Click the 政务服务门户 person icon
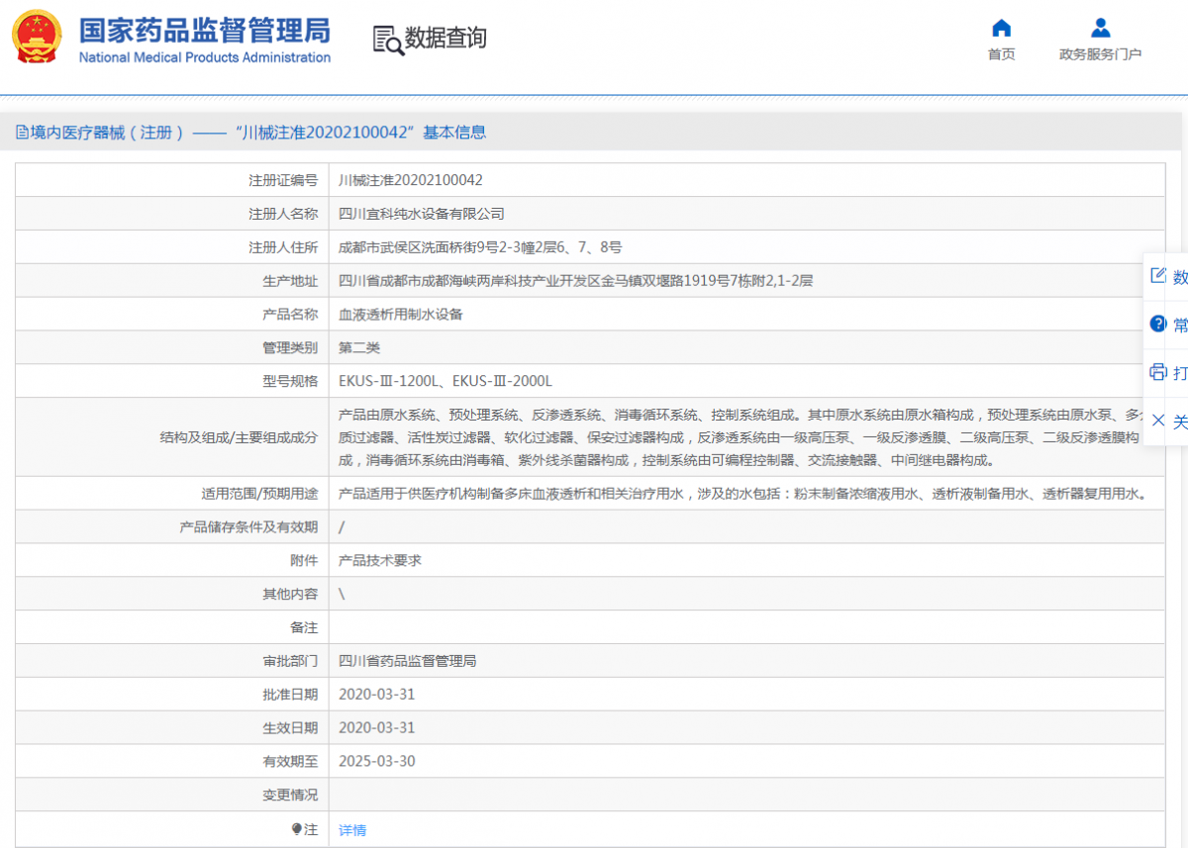 [x=1100, y=28]
